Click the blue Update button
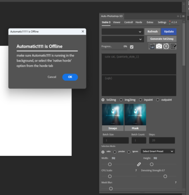Viewport: 189px width, 195px height. point(169,32)
